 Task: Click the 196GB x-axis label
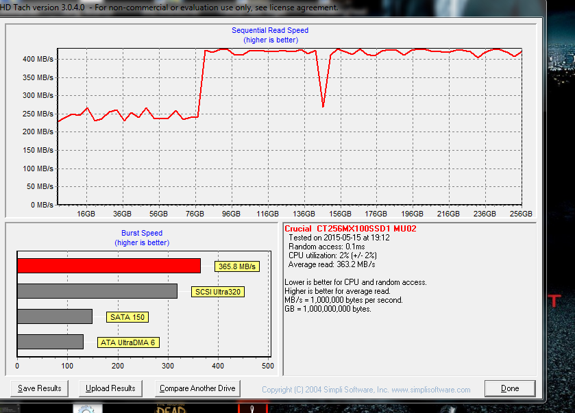click(412, 214)
